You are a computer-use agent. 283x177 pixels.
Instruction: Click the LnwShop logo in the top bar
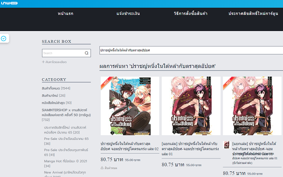tap(9, 3)
